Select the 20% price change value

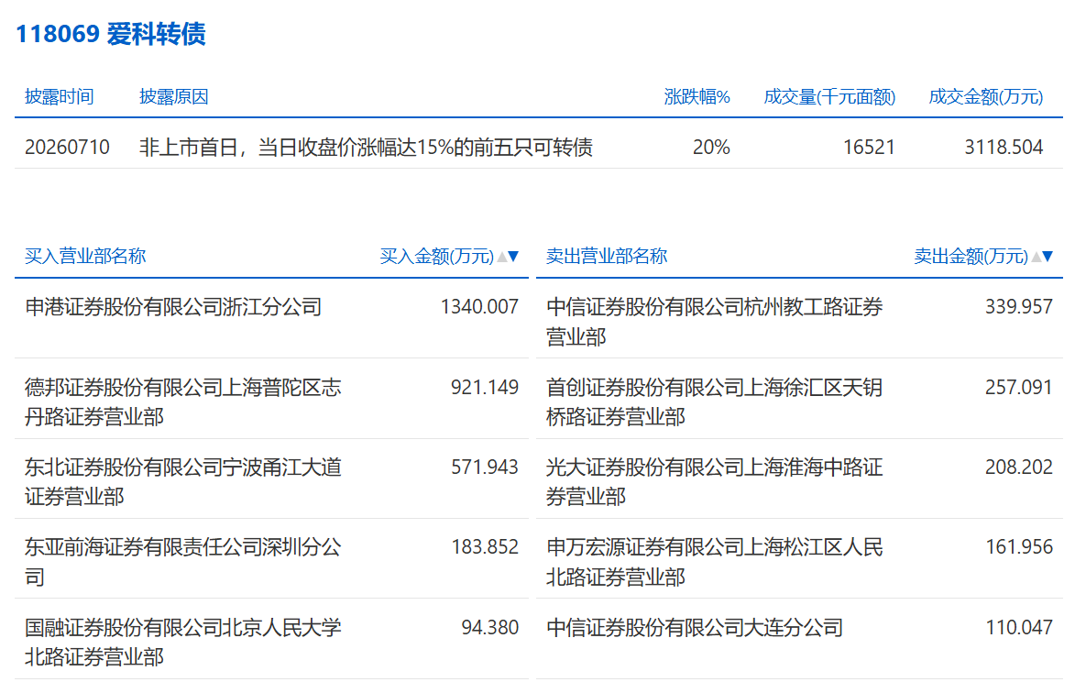pos(711,148)
